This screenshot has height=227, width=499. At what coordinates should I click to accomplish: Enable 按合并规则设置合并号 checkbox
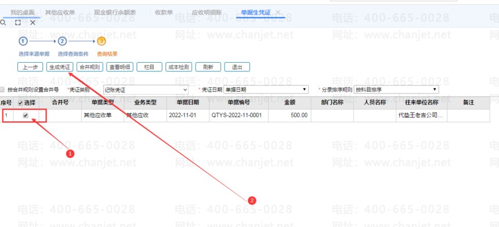tap(2, 90)
